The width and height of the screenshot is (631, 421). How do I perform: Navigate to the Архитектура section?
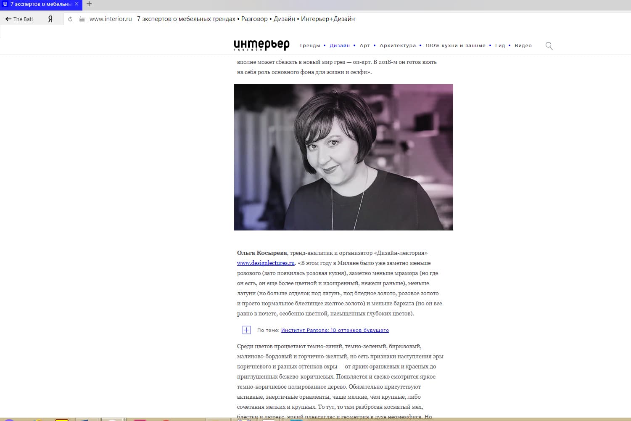(x=397, y=45)
